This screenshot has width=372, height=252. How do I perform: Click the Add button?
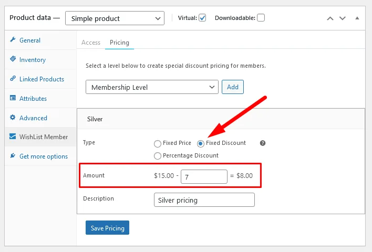[x=232, y=87]
